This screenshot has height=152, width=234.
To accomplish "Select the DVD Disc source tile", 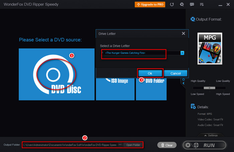I will tap(56, 74).
